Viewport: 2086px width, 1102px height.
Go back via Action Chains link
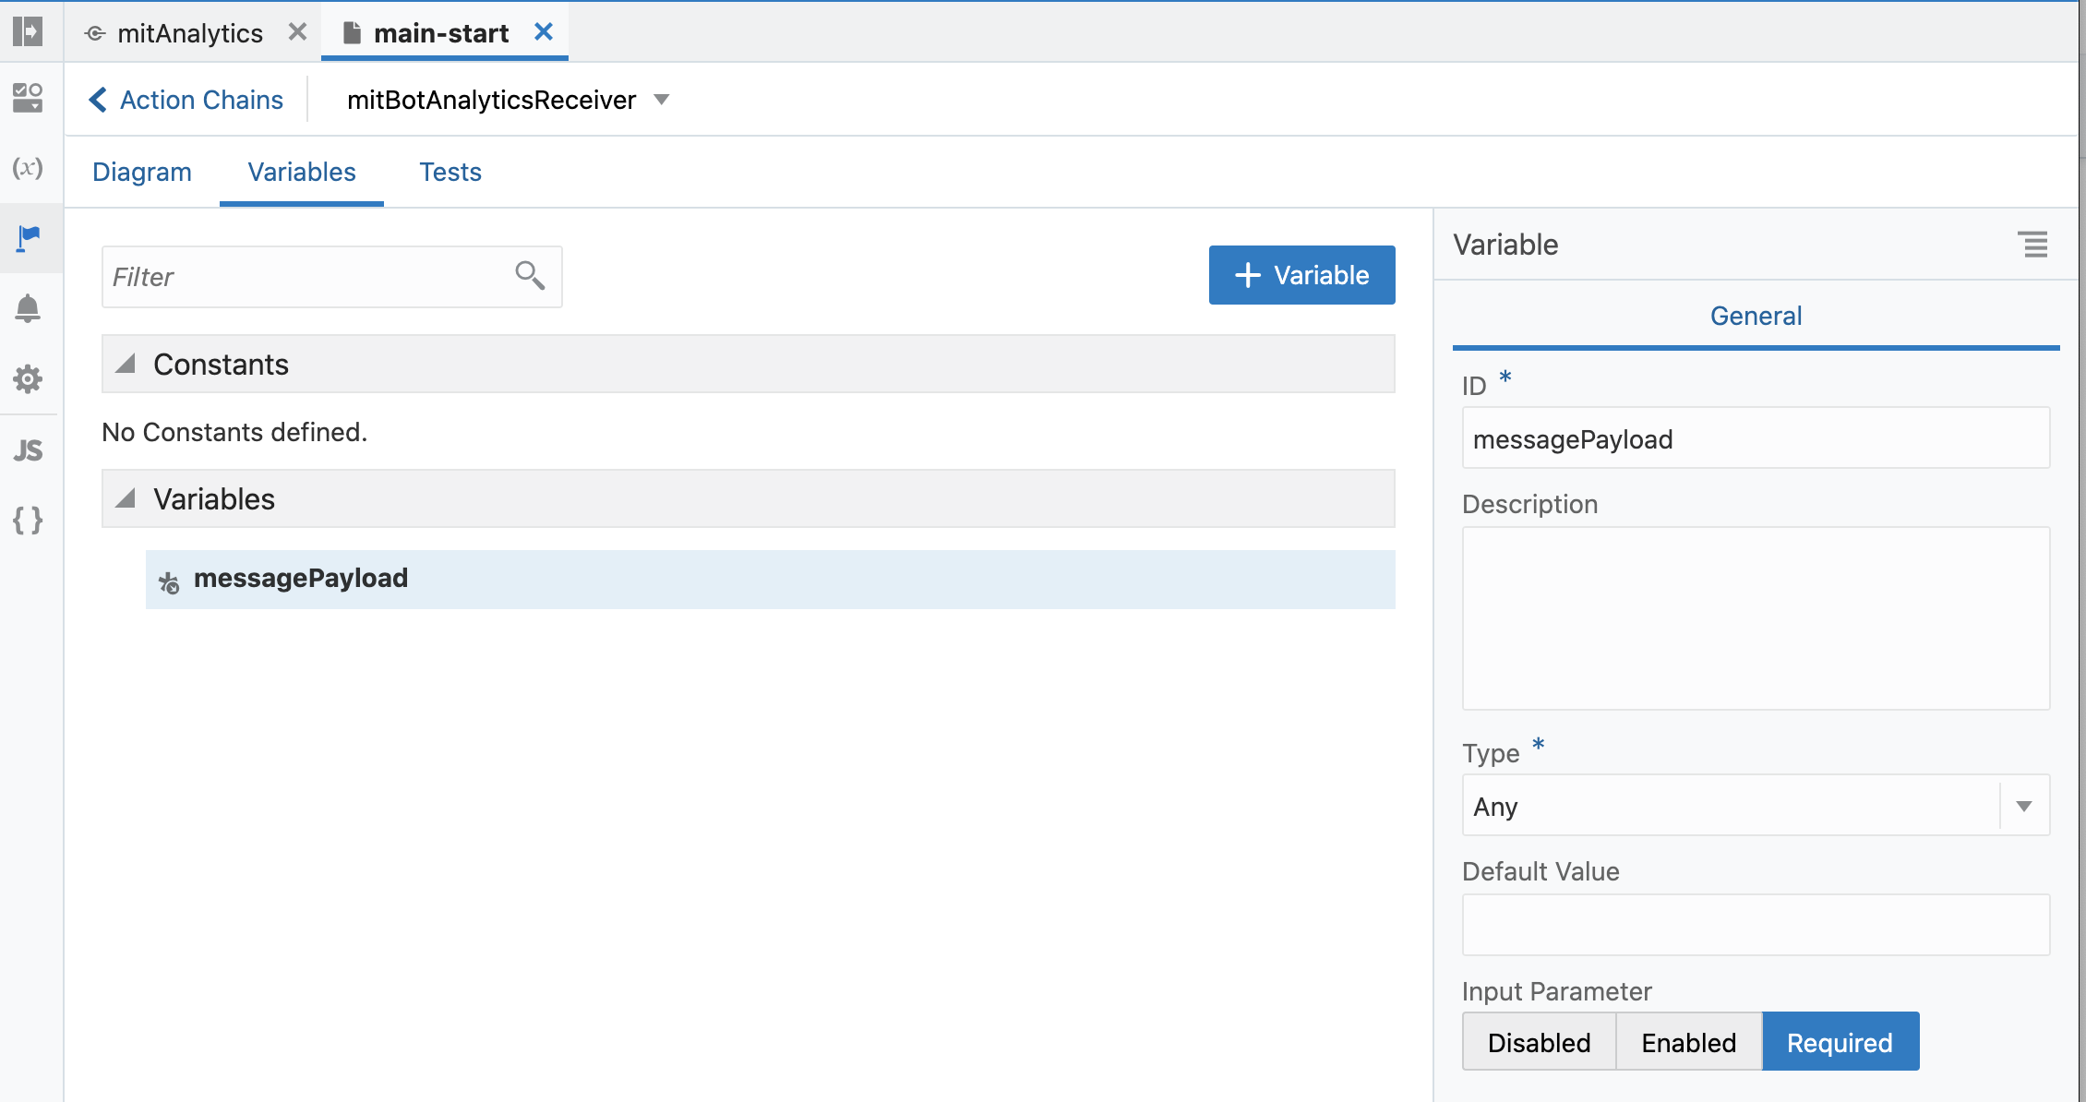pos(186,100)
